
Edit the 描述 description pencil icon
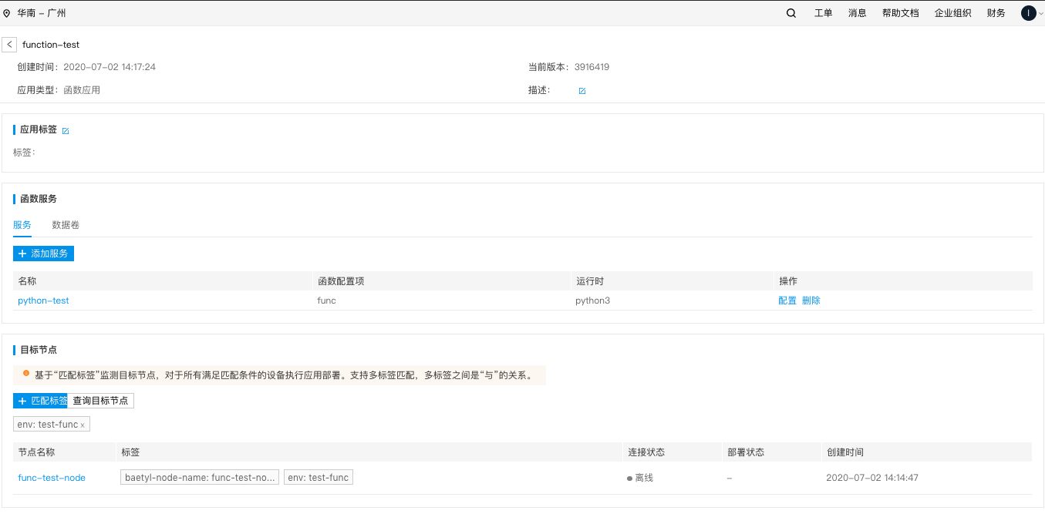(582, 91)
